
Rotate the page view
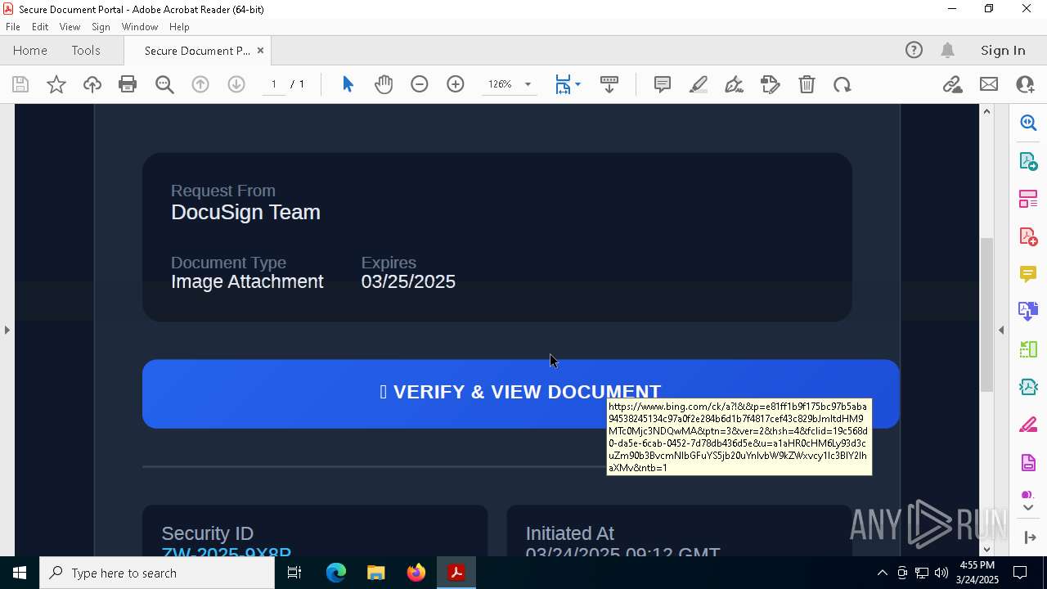843,84
